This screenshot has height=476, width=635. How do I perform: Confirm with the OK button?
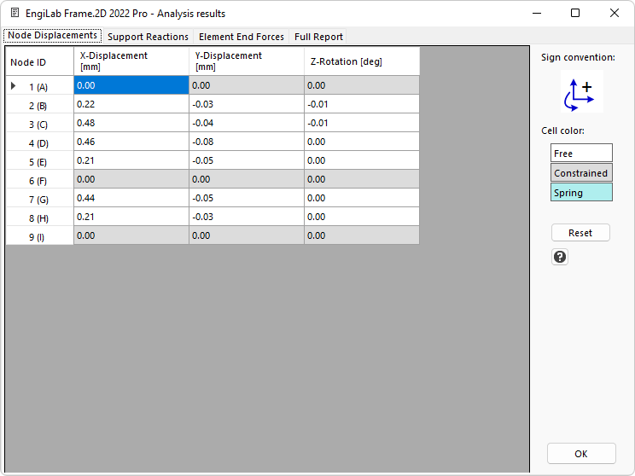[580, 454]
